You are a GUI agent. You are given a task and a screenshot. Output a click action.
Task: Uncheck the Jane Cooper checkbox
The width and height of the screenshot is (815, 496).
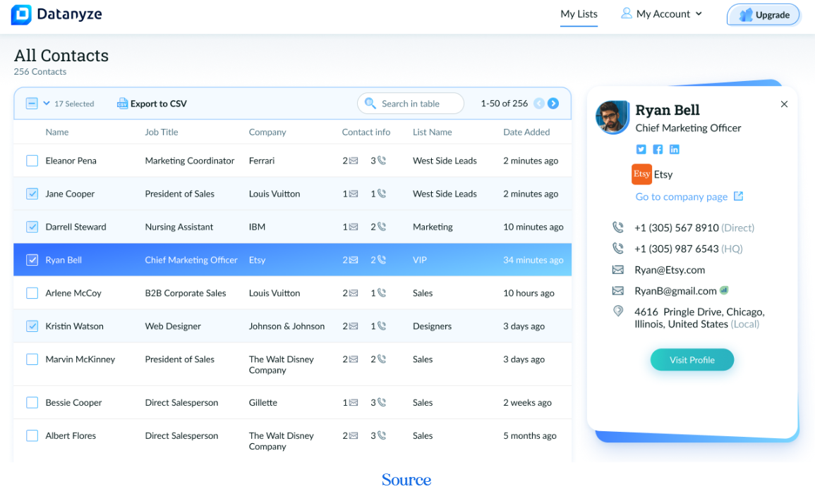(x=32, y=194)
